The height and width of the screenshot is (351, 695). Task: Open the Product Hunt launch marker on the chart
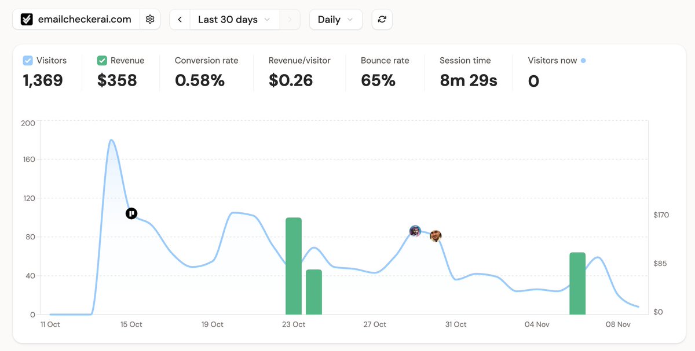tap(131, 213)
